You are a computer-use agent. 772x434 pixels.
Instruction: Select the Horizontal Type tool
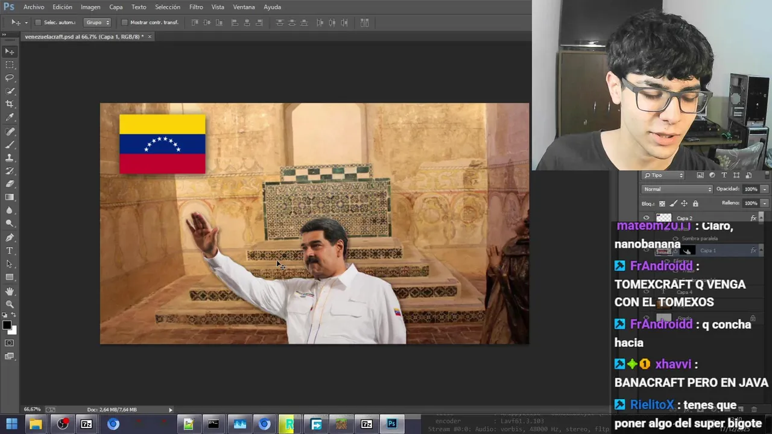point(10,251)
